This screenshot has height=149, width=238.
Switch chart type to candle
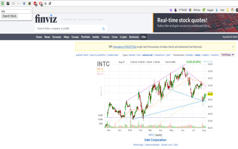pyautogui.click(x=132, y=55)
